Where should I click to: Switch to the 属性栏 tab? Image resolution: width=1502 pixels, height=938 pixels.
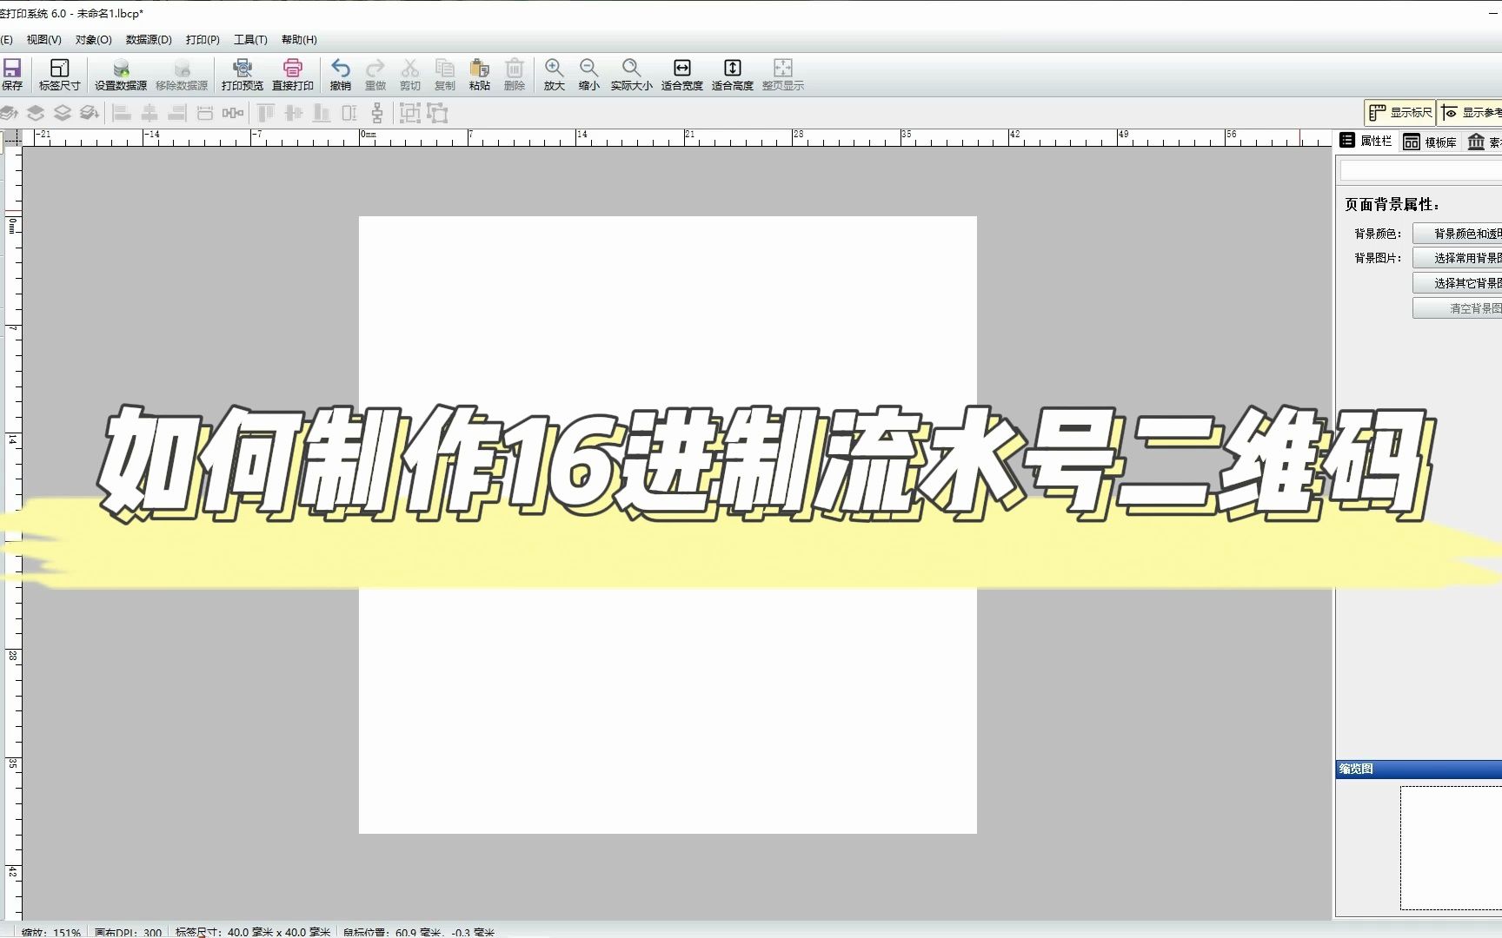pos(1366,141)
